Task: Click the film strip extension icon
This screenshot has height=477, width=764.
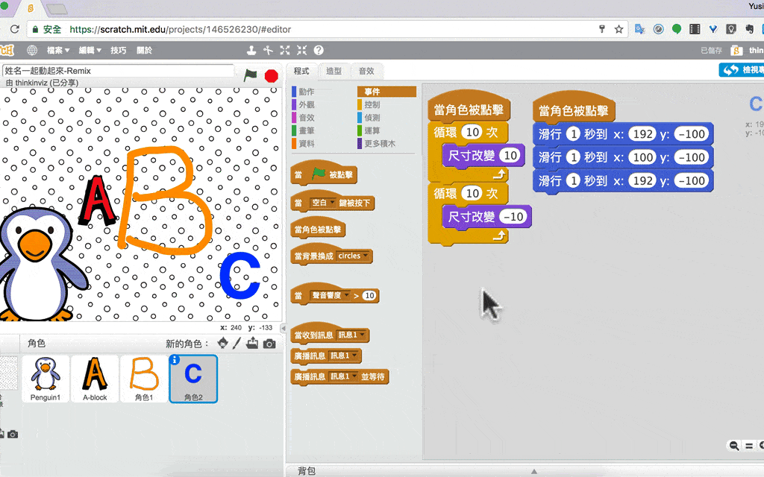Action: pyautogui.click(x=695, y=29)
